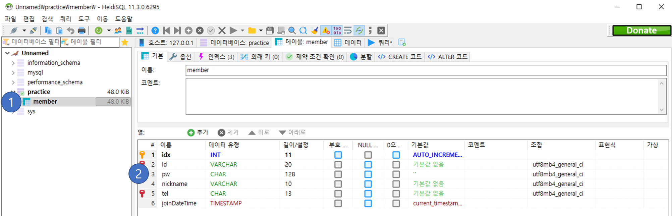Expand the performance_schema database node
The height and width of the screenshot is (216, 672).
[x=13, y=83]
